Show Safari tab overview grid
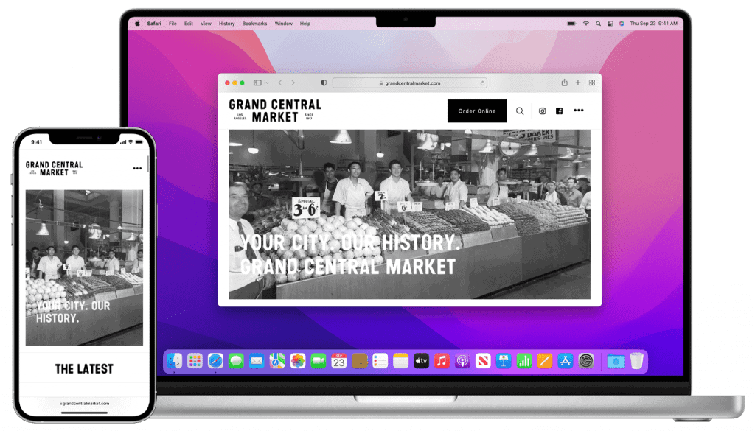The height and width of the screenshot is (431, 755). point(592,83)
